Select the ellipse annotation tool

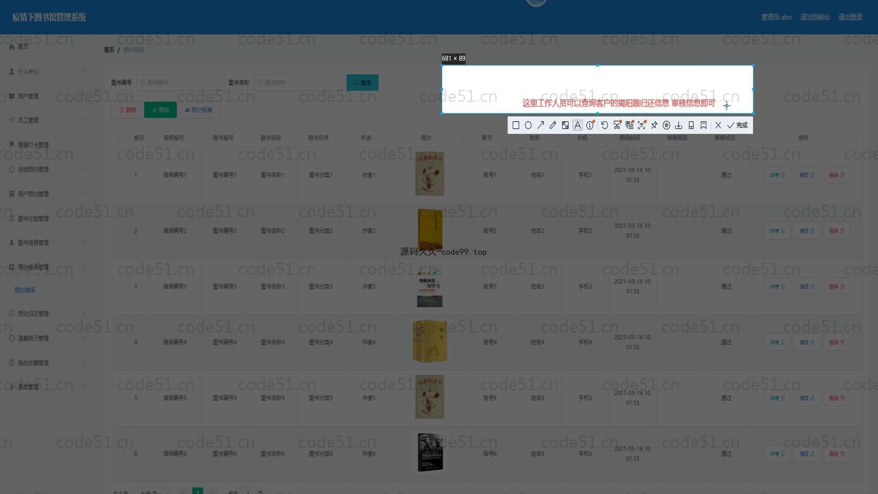pos(528,125)
